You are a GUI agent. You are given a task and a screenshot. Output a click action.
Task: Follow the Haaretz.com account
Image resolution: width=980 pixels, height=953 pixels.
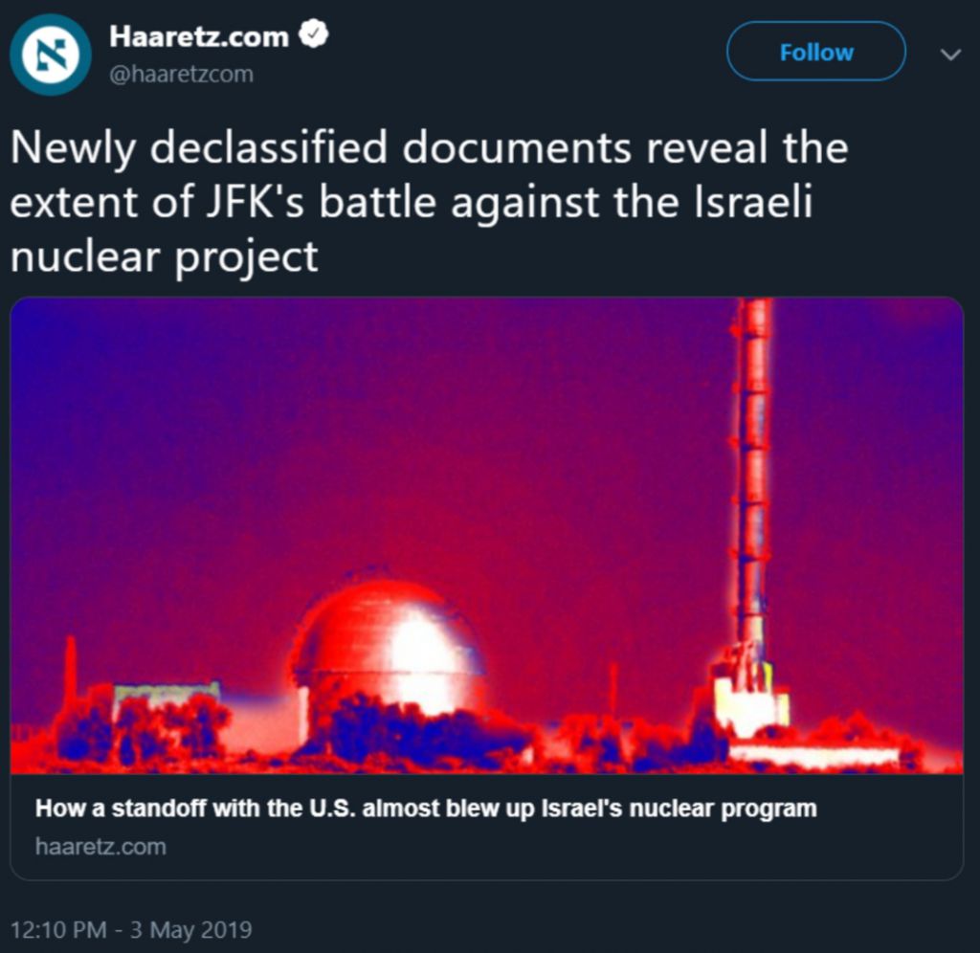(x=815, y=52)
